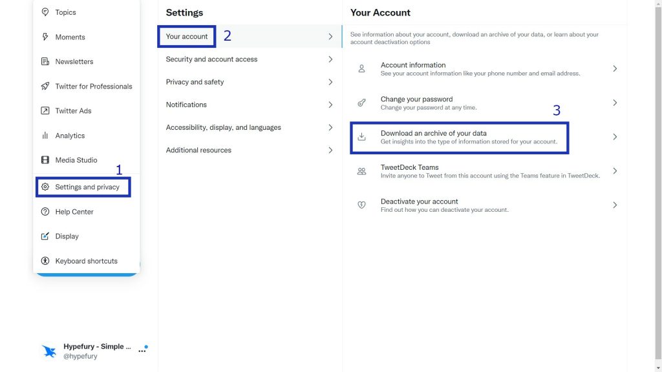Expand the Additional resources chevron
This screenshot has height=372, width=662.
point(330,150)
